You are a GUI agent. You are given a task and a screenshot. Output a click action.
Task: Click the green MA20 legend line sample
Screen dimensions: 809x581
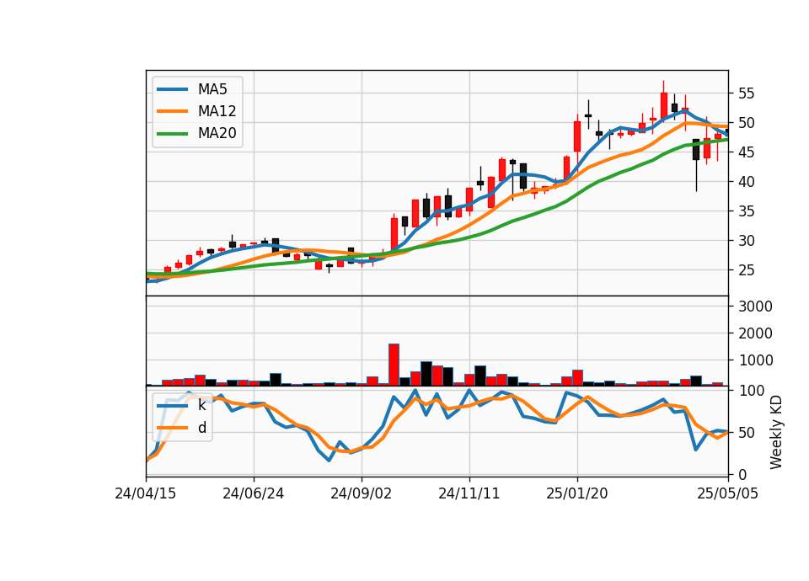[x=172, y=133]
